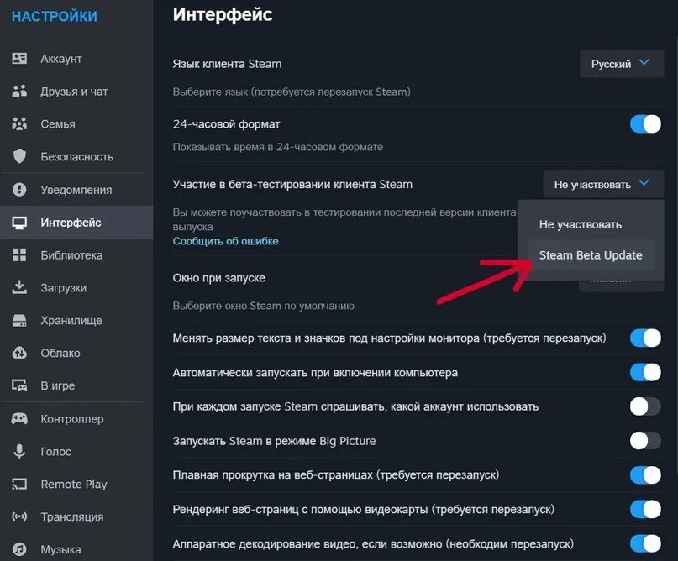Toggle the 24-часовой формат switch
678x561 pixels.
click(x=645, y=124)
